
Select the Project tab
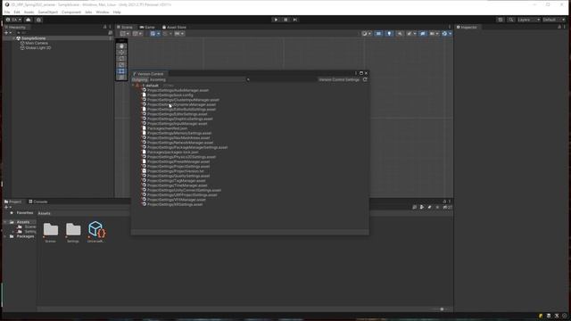point(13,202)
